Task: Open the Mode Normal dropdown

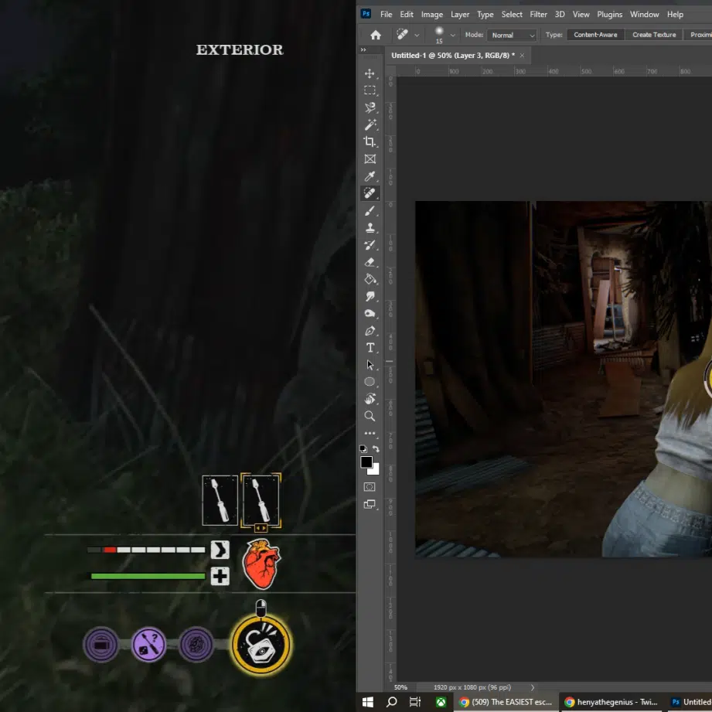Action: [512, 35]
